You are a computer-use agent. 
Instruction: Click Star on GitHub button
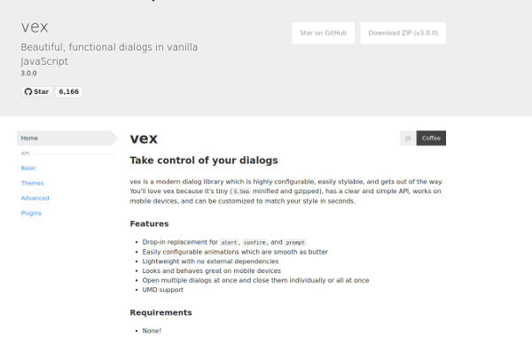(323, 34)
